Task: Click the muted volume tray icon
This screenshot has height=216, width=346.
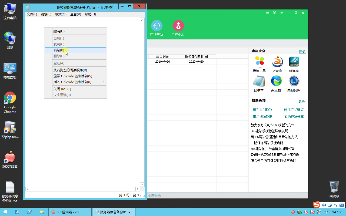Action: click(306, 212)
